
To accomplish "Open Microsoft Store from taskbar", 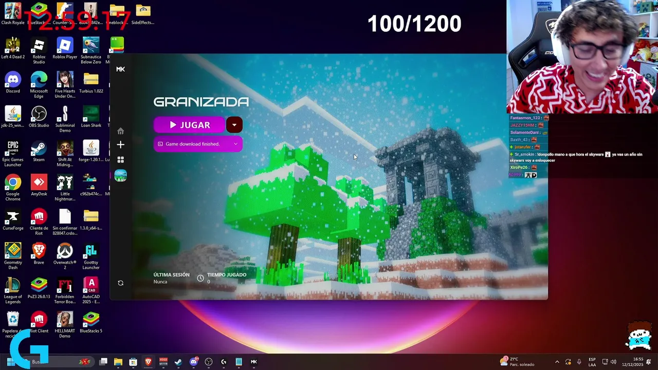I will [x=133, y=362].
